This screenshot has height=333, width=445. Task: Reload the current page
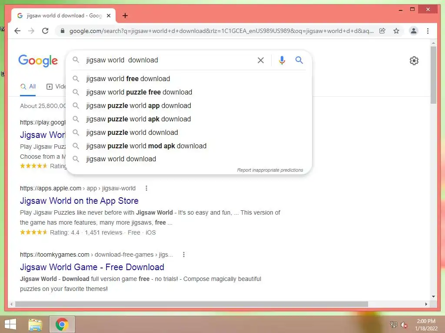pos(45,31)
